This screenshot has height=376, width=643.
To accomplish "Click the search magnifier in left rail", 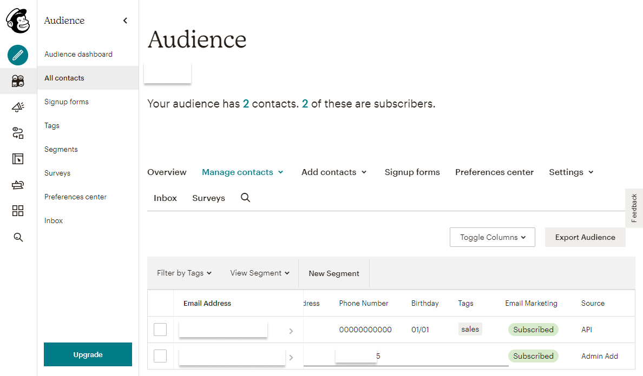I will coord(18,237).
